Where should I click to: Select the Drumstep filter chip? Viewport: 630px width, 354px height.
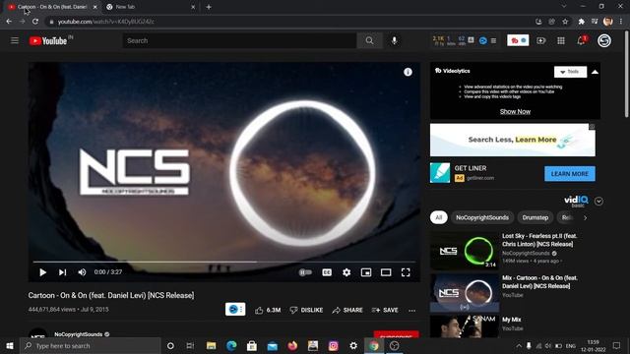click(535, 217)
